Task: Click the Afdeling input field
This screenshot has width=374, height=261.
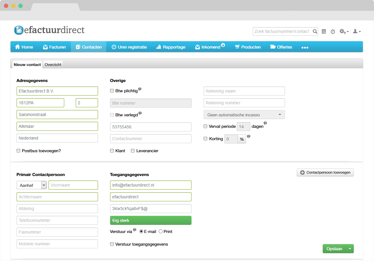Action: [x=57, y=209]
